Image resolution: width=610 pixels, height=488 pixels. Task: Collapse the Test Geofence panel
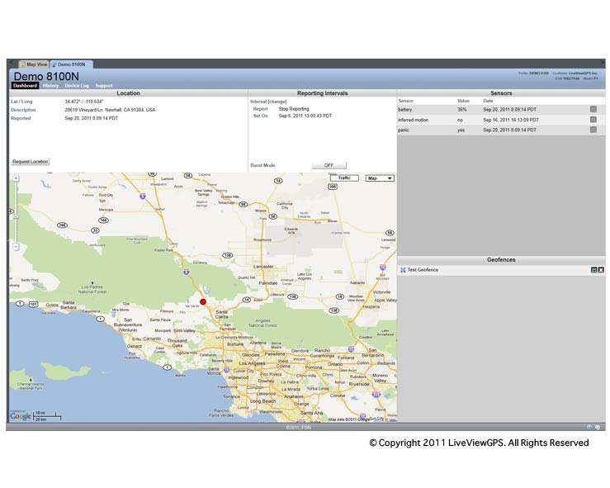pyautogui.click(x=593, y=270)
